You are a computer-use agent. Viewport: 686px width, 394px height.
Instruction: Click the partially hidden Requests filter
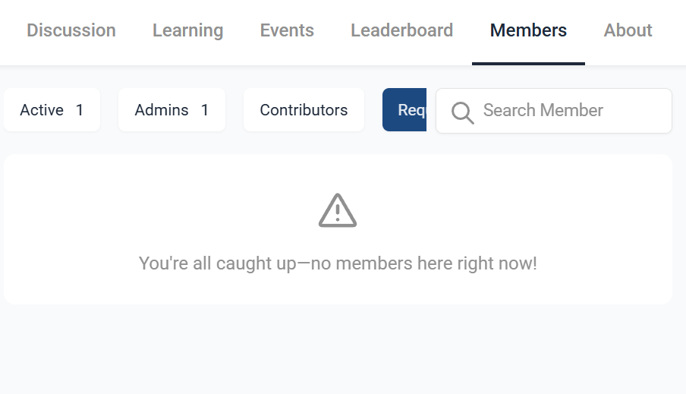[x=405, y=110]
